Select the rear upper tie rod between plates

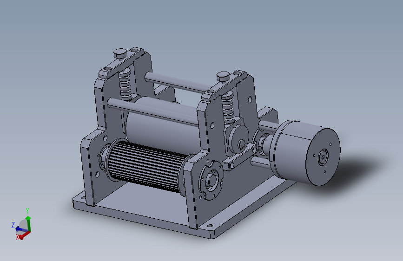(178, 83)
